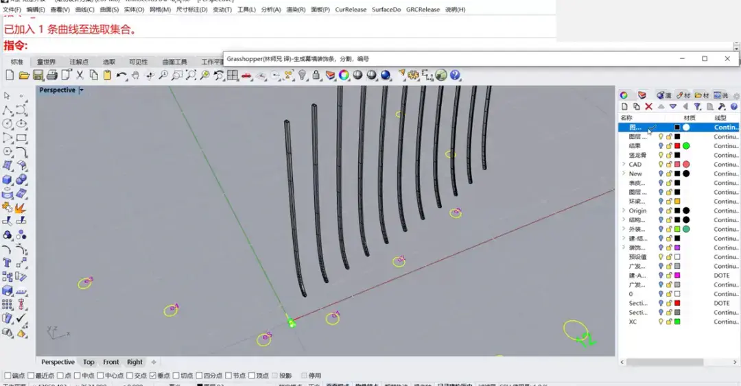Viewport: 741px width, 386px height.
Task: Click the Paste clipboard icon
Action: point(107,75)
